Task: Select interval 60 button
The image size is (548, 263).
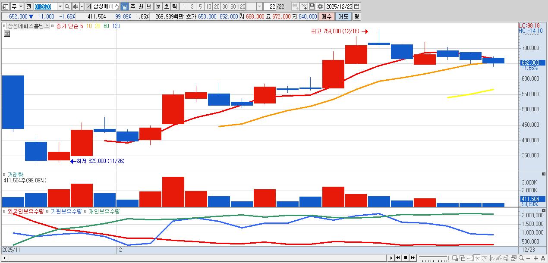Action: point(232,6)
